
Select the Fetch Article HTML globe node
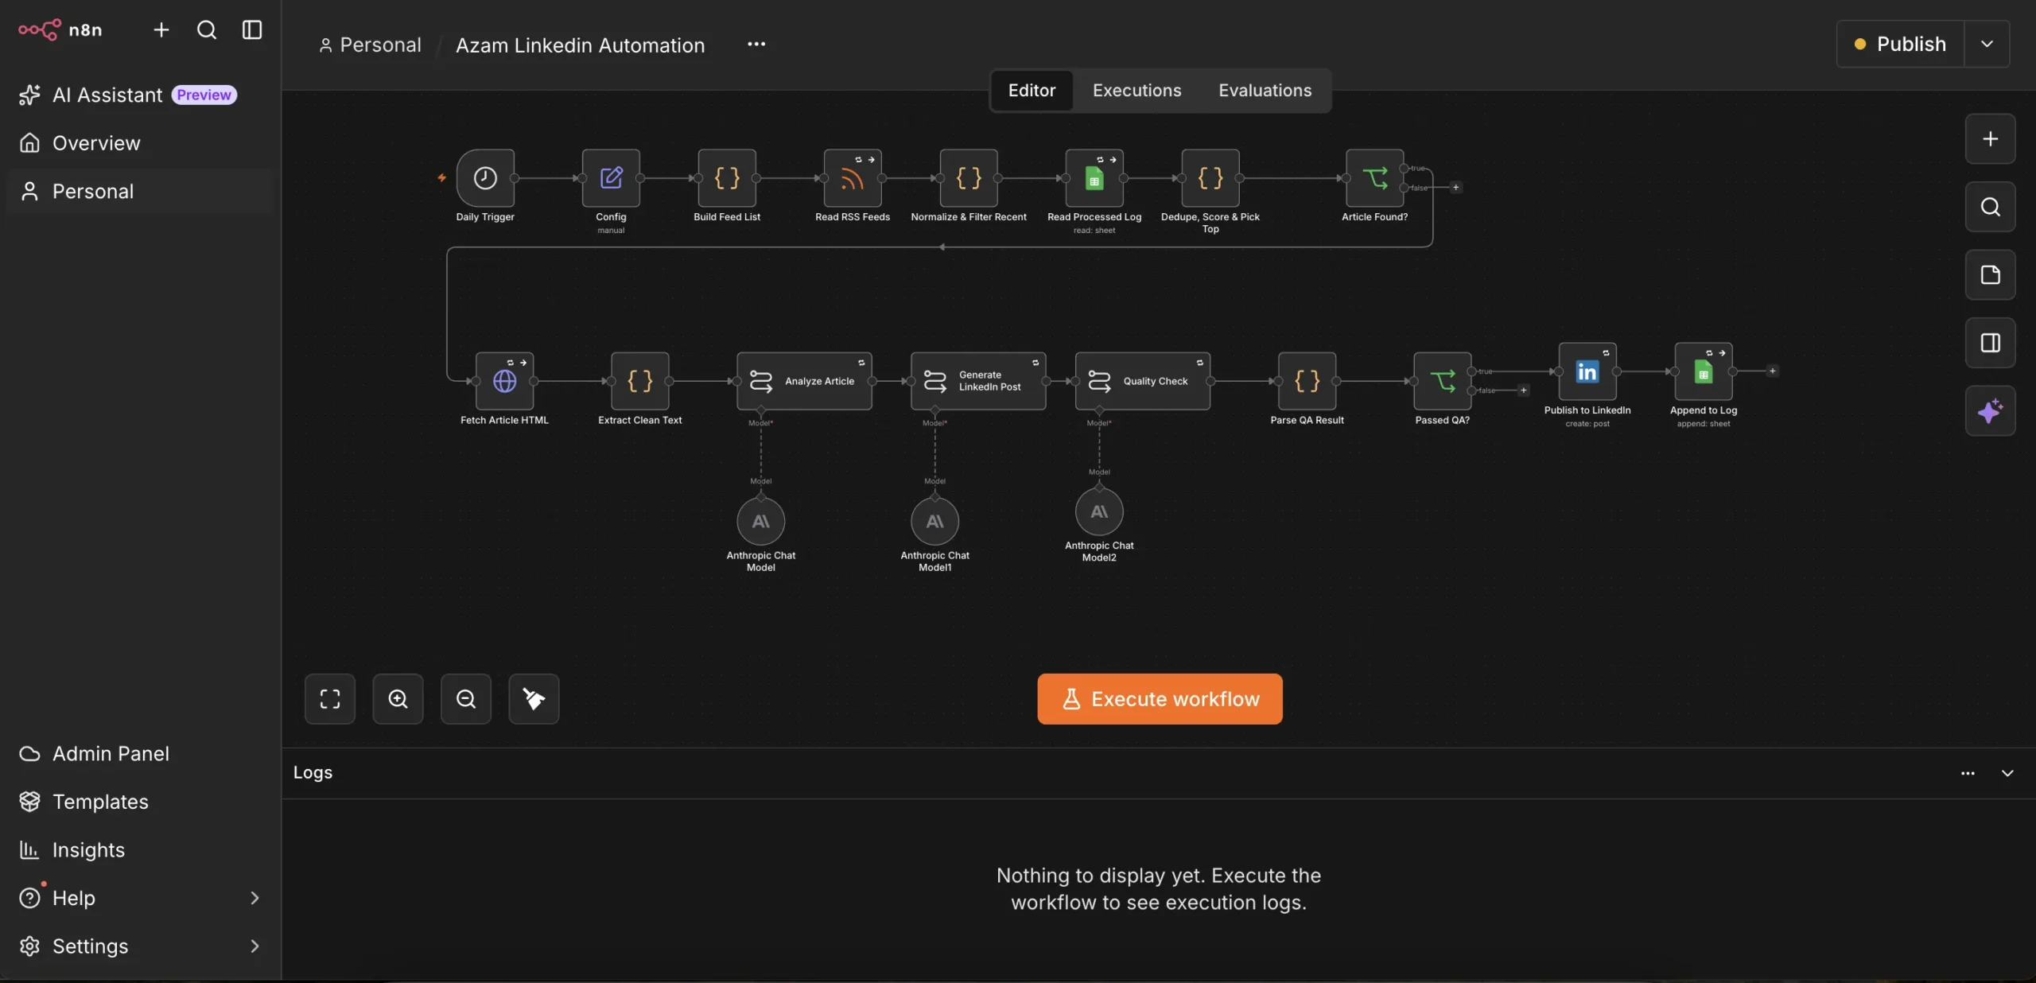click(504, 381)
